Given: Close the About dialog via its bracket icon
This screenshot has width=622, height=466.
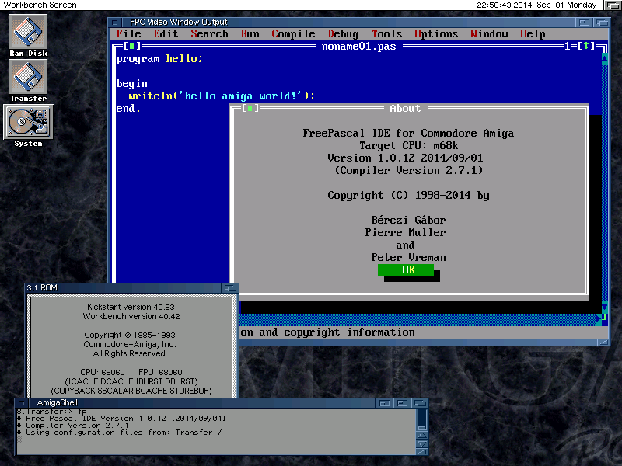Looking at the screenshot, I should (x=250, y=108).
